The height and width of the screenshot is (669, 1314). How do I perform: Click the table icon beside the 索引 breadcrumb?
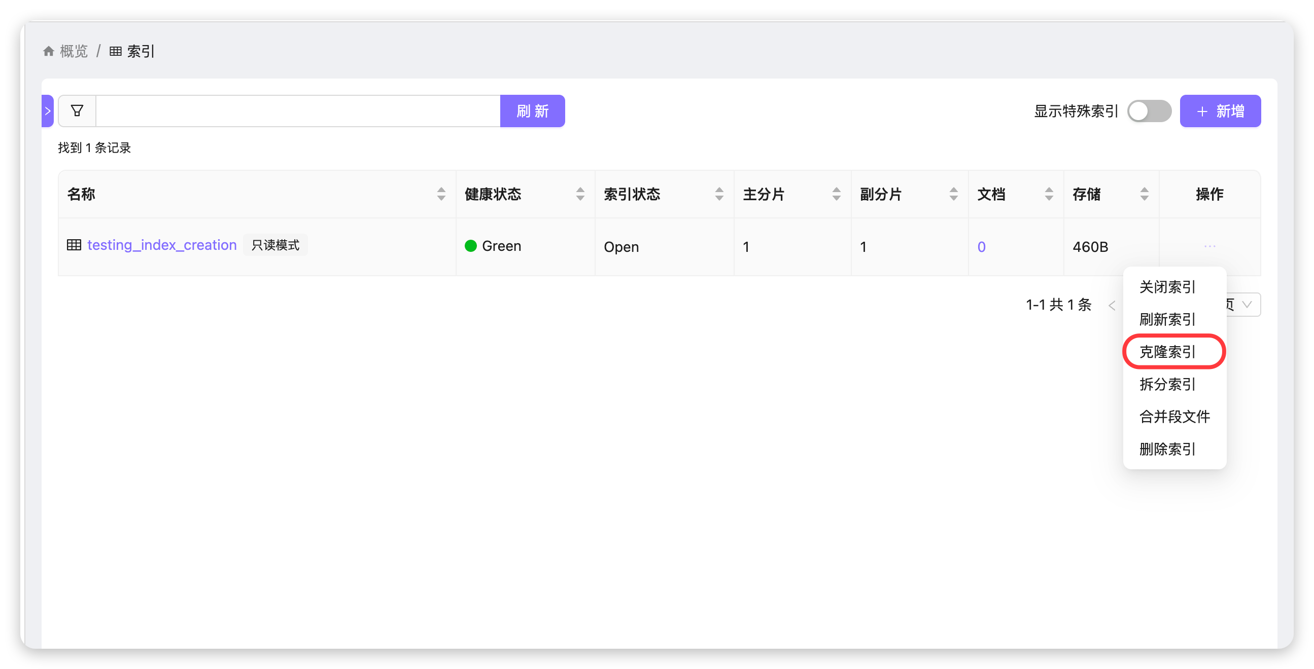[116, 52]
